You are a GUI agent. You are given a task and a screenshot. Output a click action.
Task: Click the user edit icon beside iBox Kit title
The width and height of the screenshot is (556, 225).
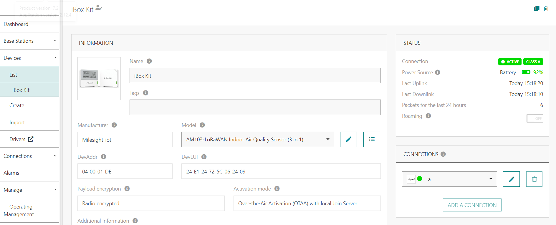pyautogui.click(x=99, y=8)
